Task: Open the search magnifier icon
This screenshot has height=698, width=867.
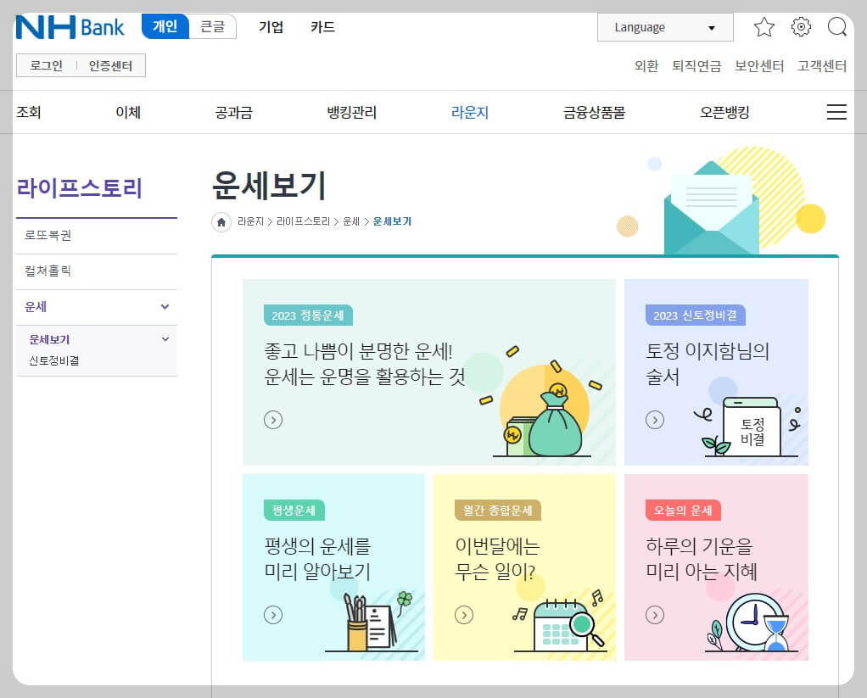Action: click(x=838, y=27)
